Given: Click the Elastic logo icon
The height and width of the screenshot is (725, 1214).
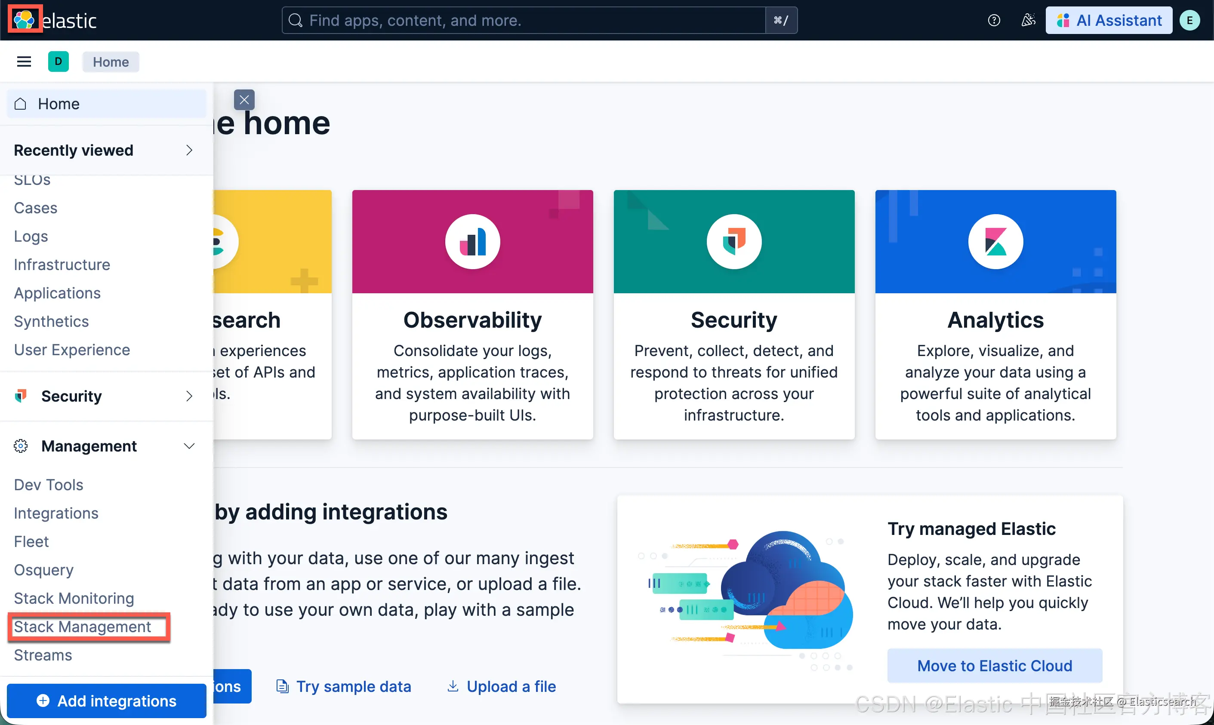Looking at the screenshot, I should 24,19.
